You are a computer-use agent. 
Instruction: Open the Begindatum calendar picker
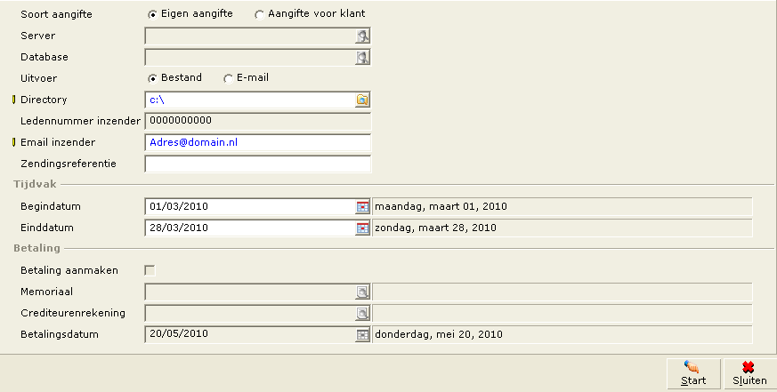point(363,207)
